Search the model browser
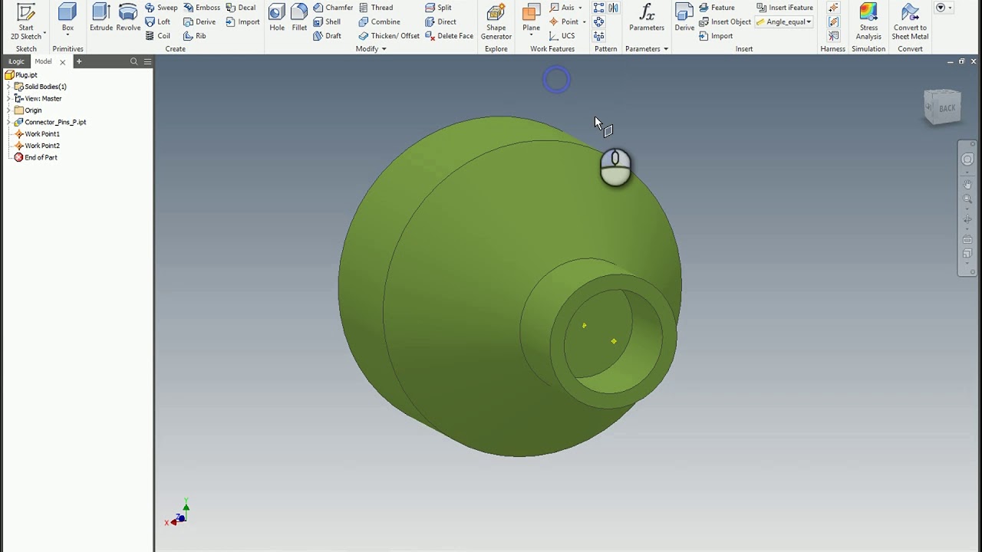982x552 pixels. click(133, 61)
